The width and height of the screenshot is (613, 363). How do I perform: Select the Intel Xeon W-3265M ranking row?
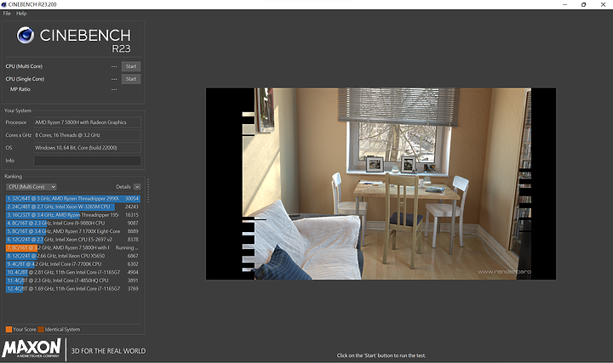(72, 207)
